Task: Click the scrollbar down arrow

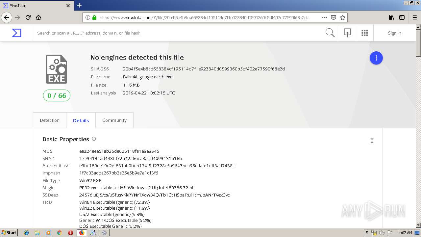Action: coord(418,225)
